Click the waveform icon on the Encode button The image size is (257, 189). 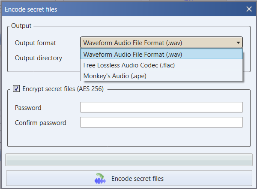click(100, 178)
